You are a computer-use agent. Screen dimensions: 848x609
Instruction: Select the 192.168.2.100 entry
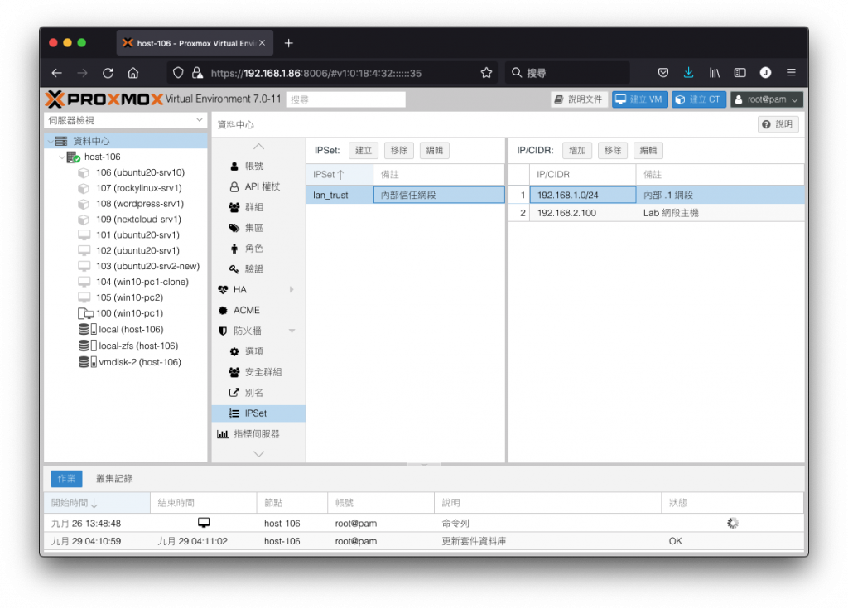(656, 213)
